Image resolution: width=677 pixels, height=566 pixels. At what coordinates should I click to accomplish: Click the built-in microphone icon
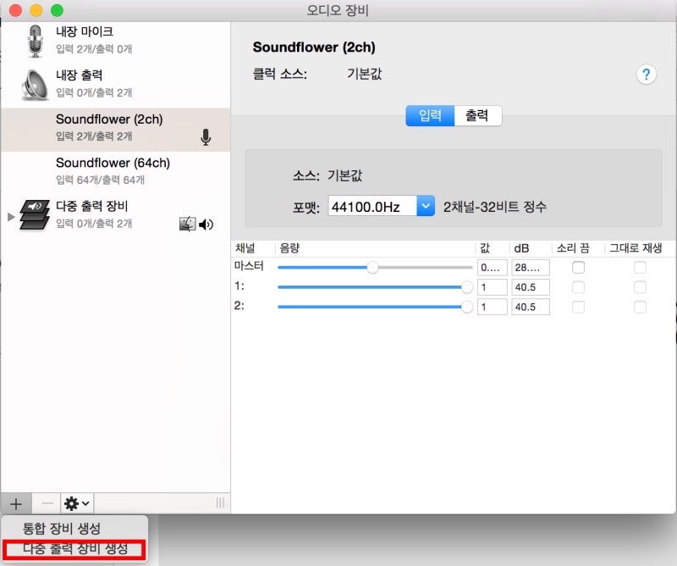click(35, 41)
